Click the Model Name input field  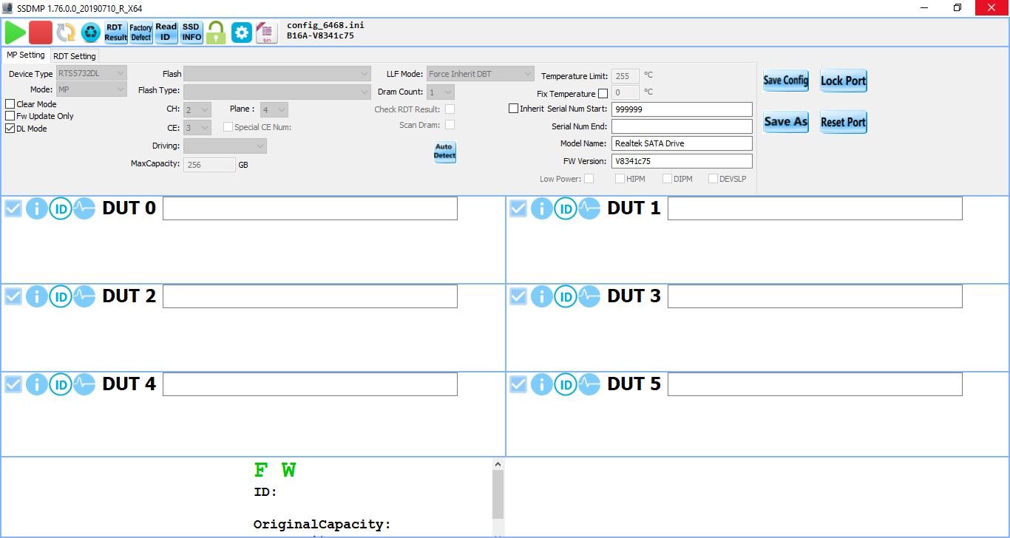pos(681,143)
